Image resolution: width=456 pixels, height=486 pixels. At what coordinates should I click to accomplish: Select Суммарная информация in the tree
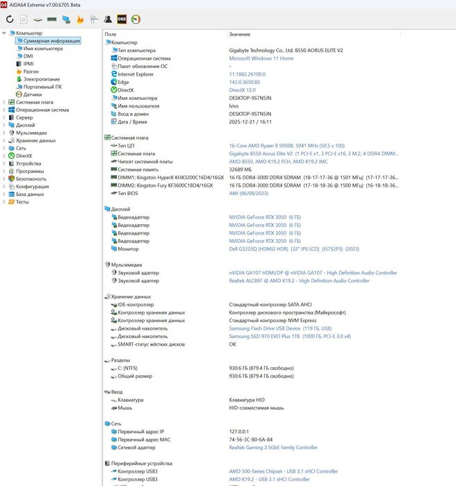(48, 40)
